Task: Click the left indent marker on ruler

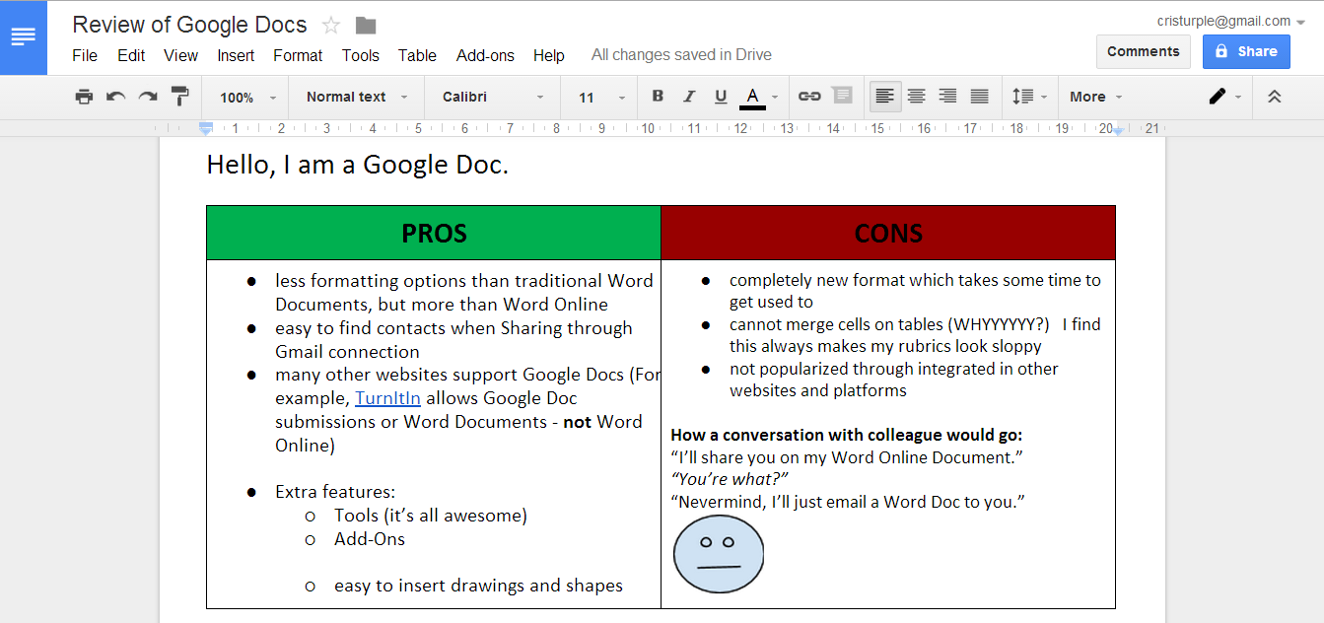Action: click(x=206, y=128)
